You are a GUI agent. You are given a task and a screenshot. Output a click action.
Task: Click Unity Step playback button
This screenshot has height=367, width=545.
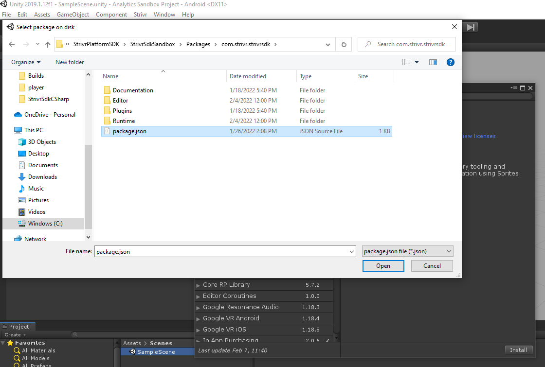pyautogui.click(x=470, y=27)
